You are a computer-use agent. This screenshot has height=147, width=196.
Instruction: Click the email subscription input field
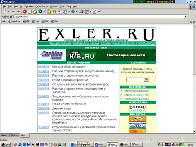point(134,79)
